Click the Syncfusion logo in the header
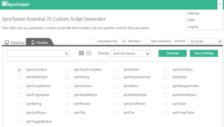224x127 pixels. point(16,4)
